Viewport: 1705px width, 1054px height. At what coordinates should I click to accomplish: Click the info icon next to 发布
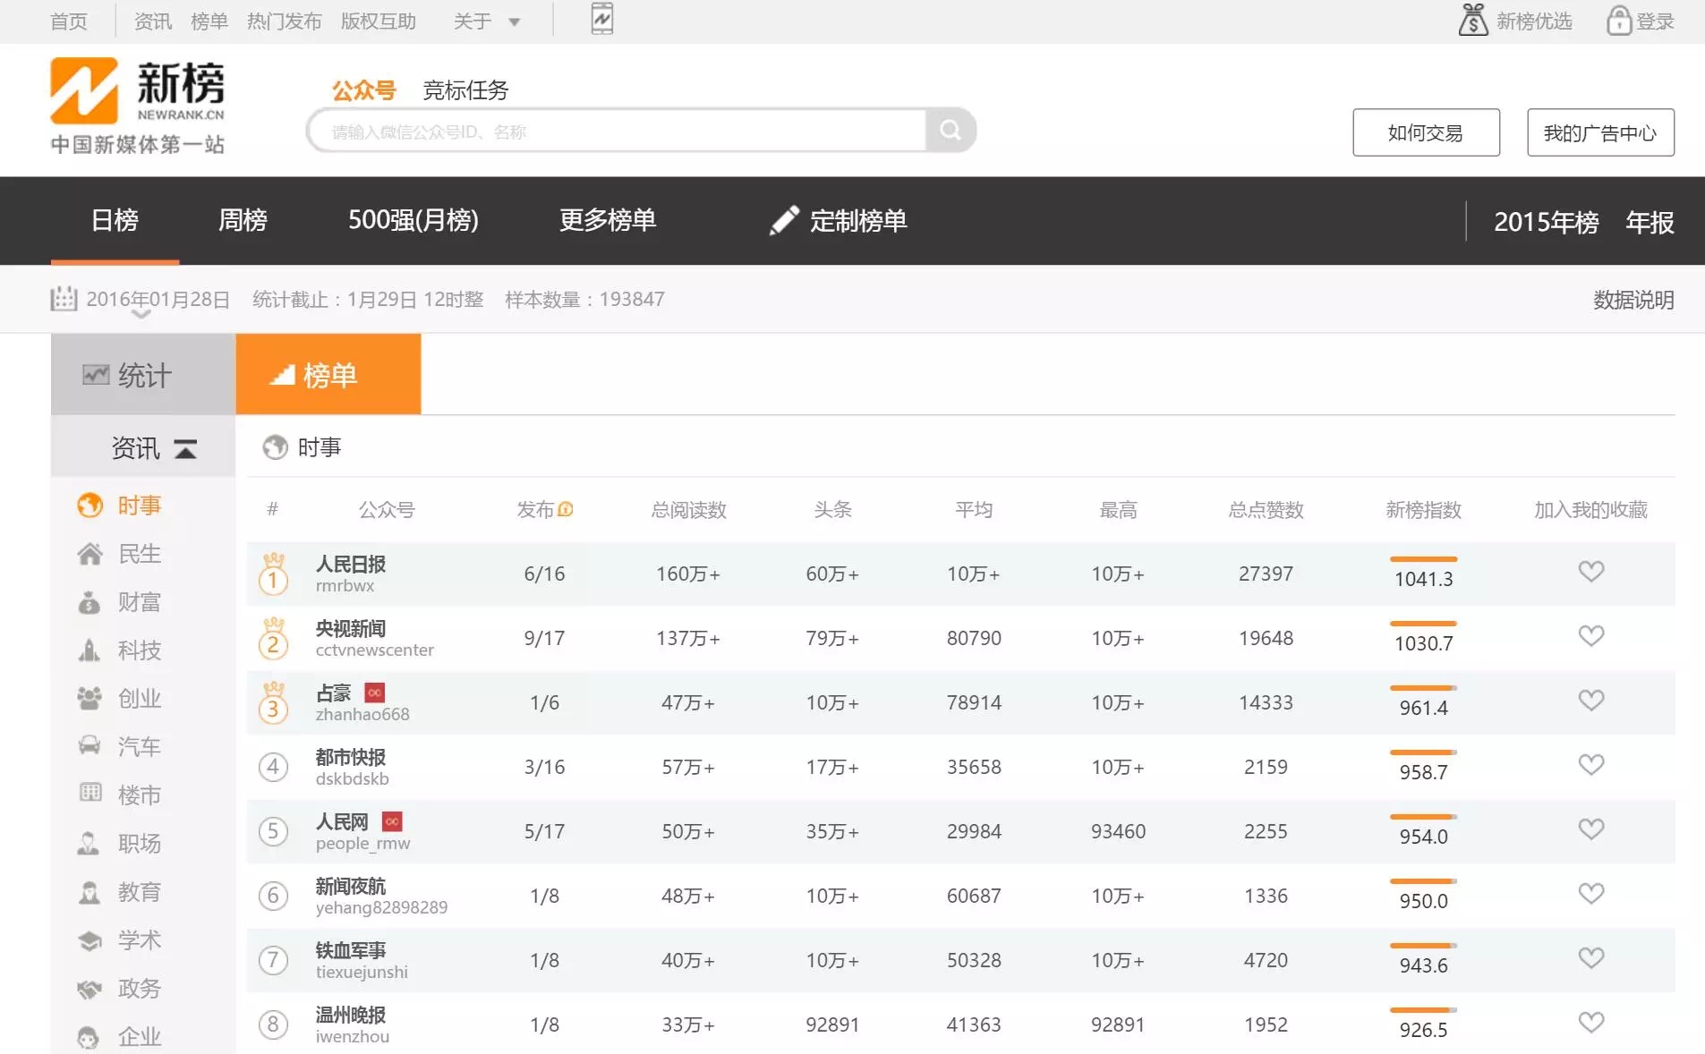pos(566,510)
